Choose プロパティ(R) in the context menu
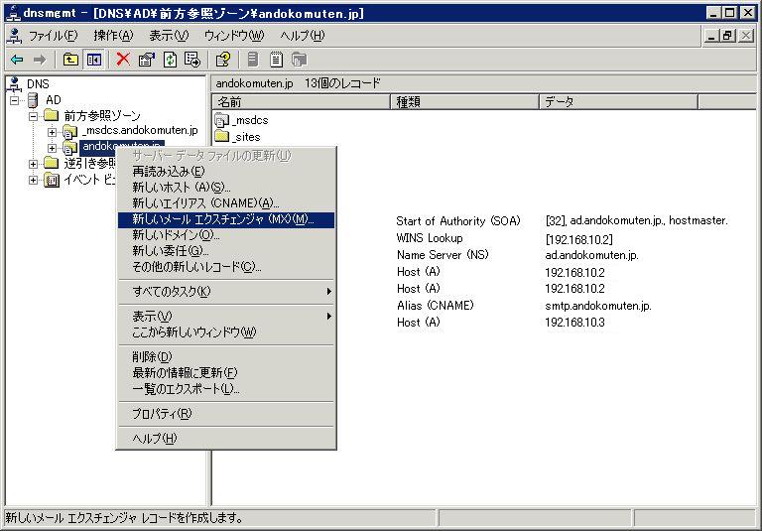This screenshot has height=531, width=762. (162, 414)
